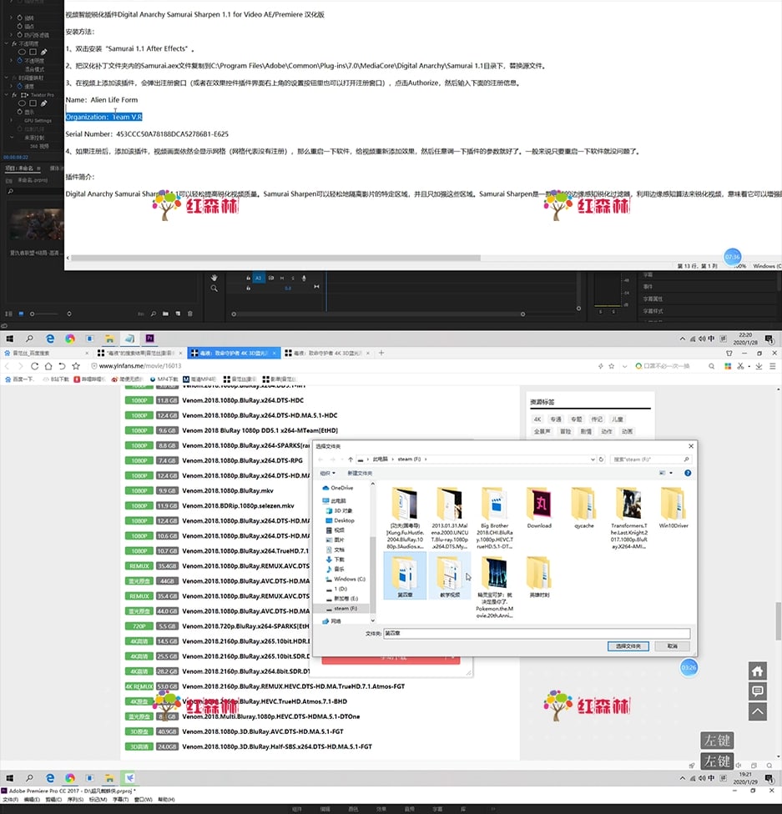Collapse the 不透明度 effect group
Viewport: 782px width, 814px height.
7,43
